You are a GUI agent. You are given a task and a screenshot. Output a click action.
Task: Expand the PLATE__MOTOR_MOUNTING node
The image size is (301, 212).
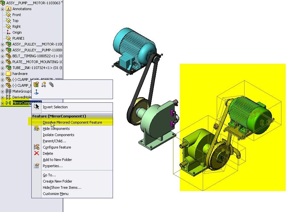click(x=2, y=62)
